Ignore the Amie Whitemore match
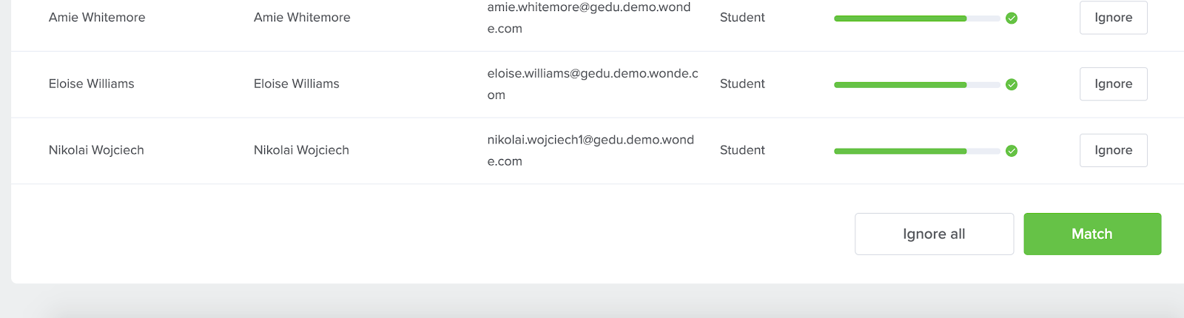 (1114, 18)
